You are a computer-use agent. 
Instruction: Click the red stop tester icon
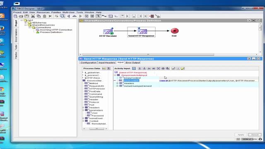tap(152, 16)
